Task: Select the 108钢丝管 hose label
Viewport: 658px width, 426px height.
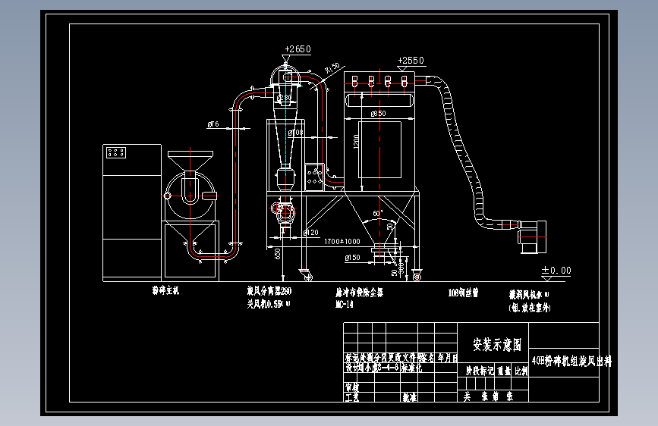Action: [x=463, y=293]
